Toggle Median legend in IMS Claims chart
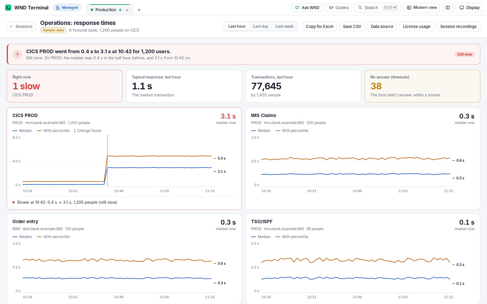This screenshot has height=304, width=487. coord(261,131)
